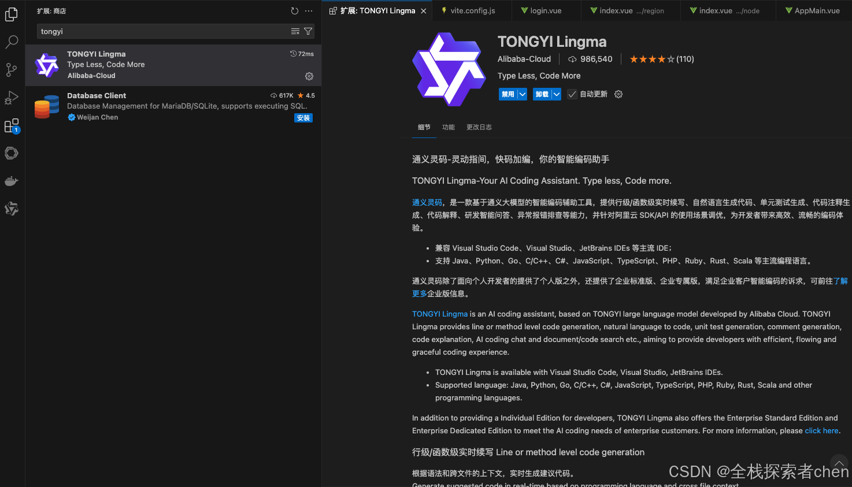Click the 'Type Less, Code More' description in header
Viewport: 852px width, 487px height.
tap(539, 76)
